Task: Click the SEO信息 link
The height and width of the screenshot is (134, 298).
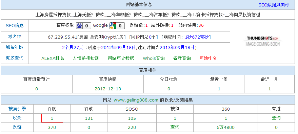Action: coord(15,26)
